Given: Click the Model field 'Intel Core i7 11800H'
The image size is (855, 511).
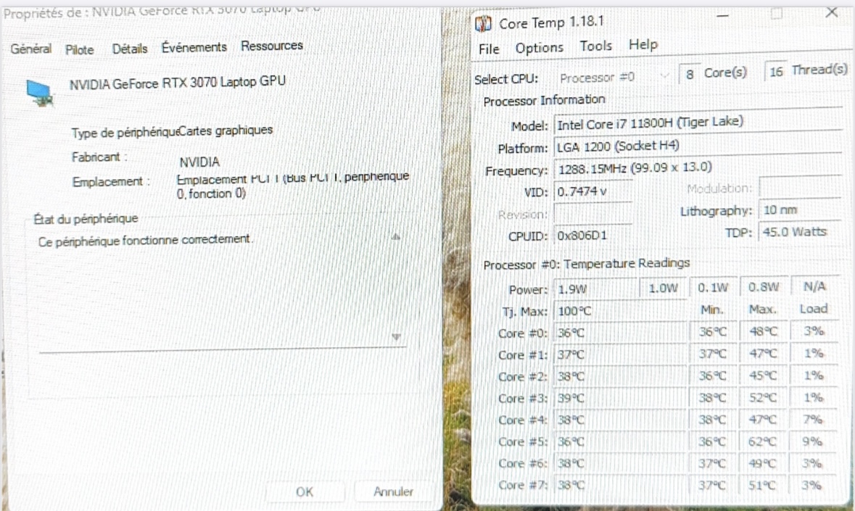Looking at the screenshot, I should click(x=698, y=122).
